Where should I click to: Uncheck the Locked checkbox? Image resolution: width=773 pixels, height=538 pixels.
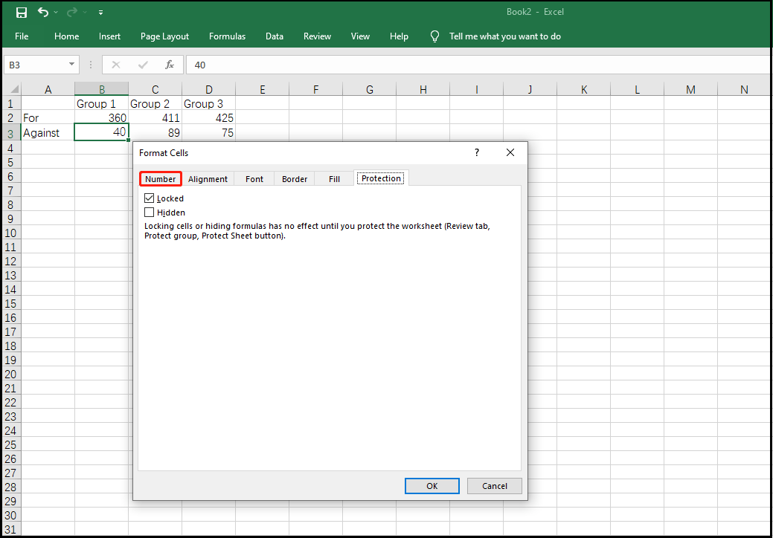(x=149, y=198)
